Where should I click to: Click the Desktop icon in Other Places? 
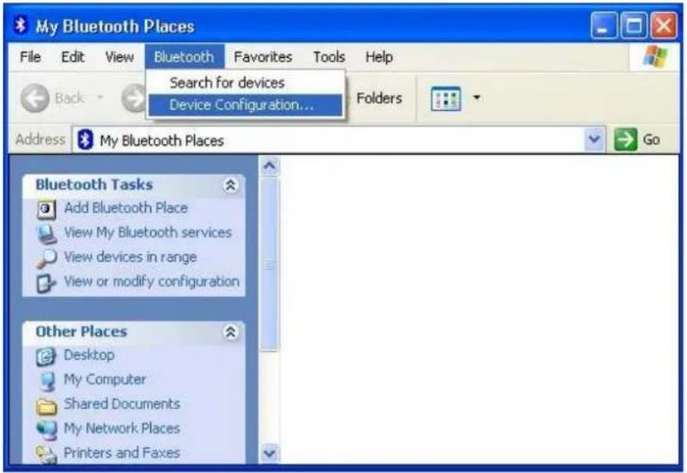pyautogui.click(x=46, y=357)
